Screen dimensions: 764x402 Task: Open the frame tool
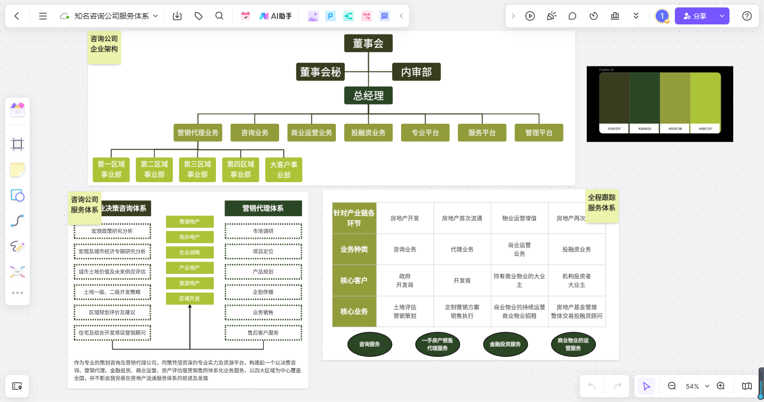[x=18, y=143]
